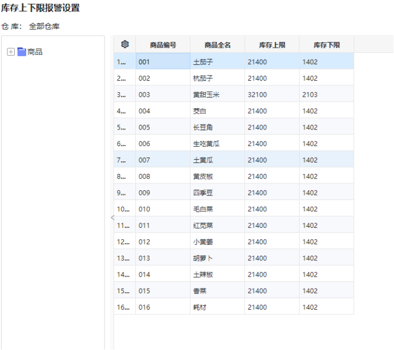The width and height of the screenshot is (394, 350).
Task: Sort by 库存上限 column header
Action: [x=272, y=45]
